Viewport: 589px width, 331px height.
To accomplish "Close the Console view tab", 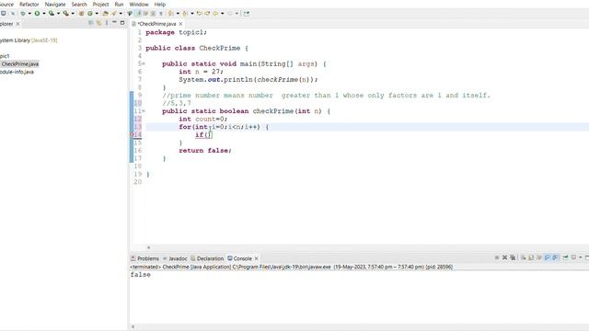I will tap(256, 258).
